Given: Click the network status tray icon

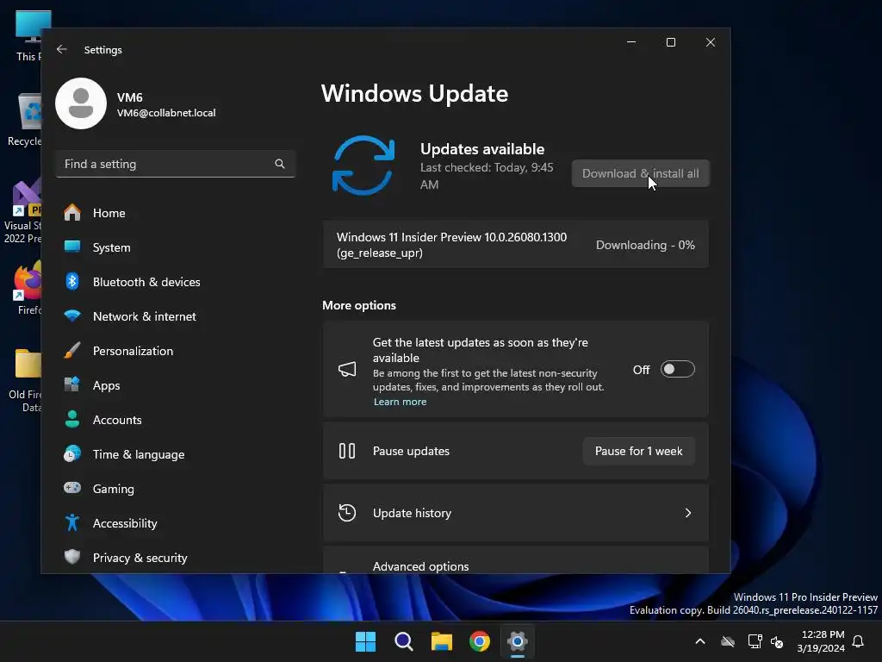Looking at the screenshot, I should (755, 641).
